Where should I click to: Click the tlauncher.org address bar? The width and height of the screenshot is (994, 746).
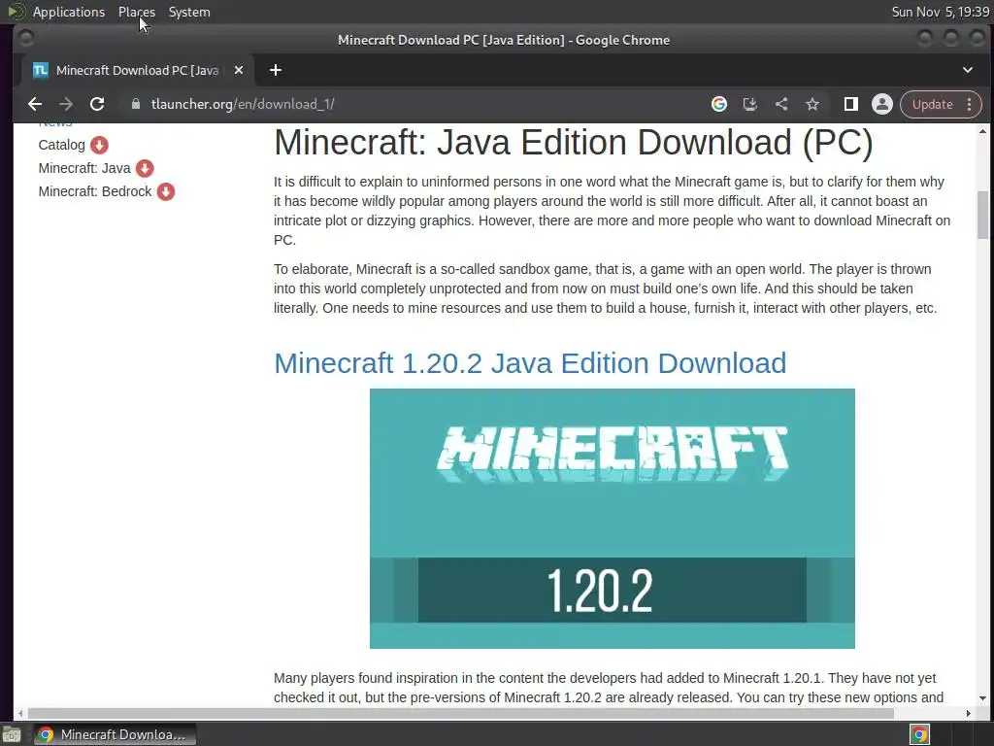point(418,104)
